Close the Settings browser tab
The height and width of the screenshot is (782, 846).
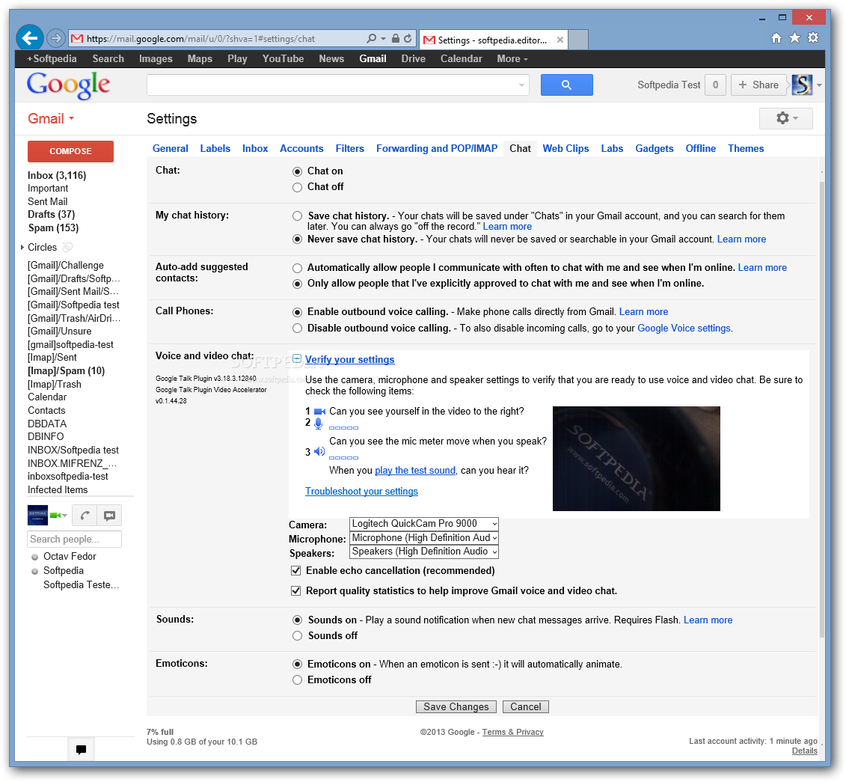click(560, 40)
